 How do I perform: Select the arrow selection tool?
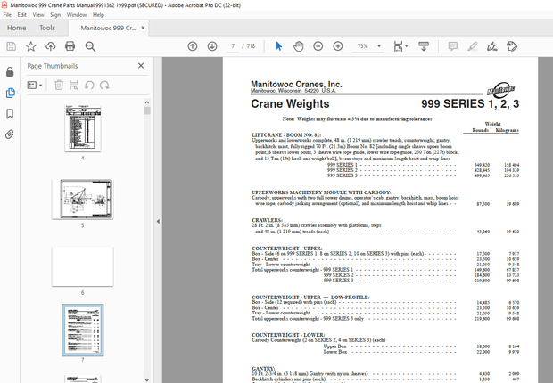tap(278, 46)
